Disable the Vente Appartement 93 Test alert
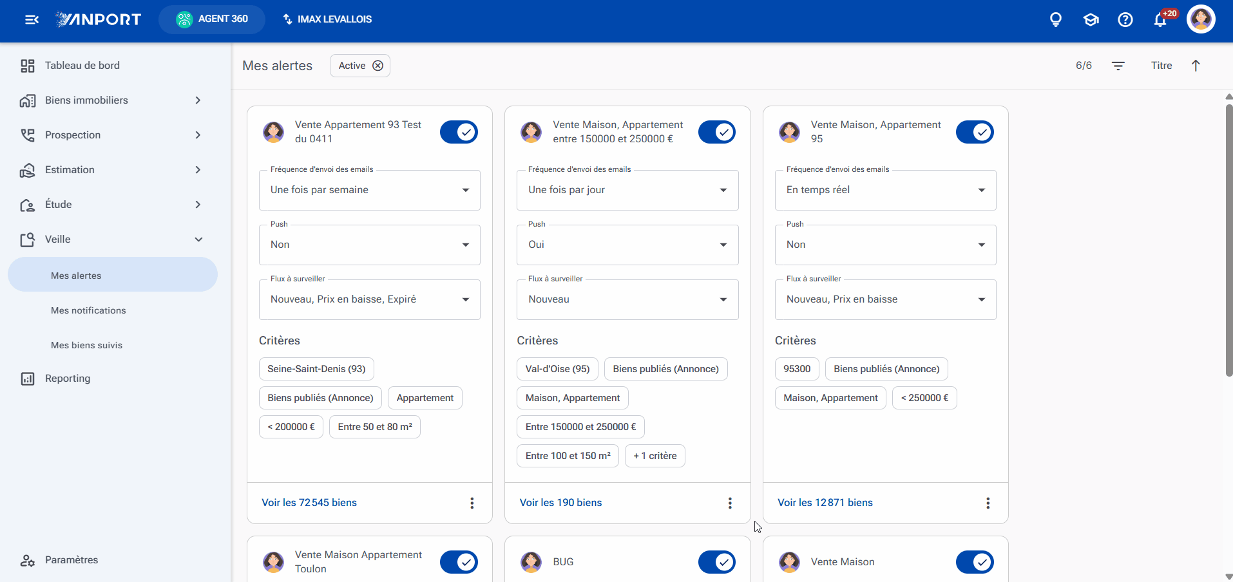Image resolution: width=1233 pixels, height=582 pixels. (x=459, y=132)
